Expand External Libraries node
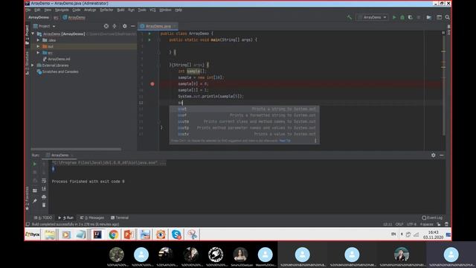Image resolution: width=476 pixels, height=268 pixels. (x=33, y=66)
